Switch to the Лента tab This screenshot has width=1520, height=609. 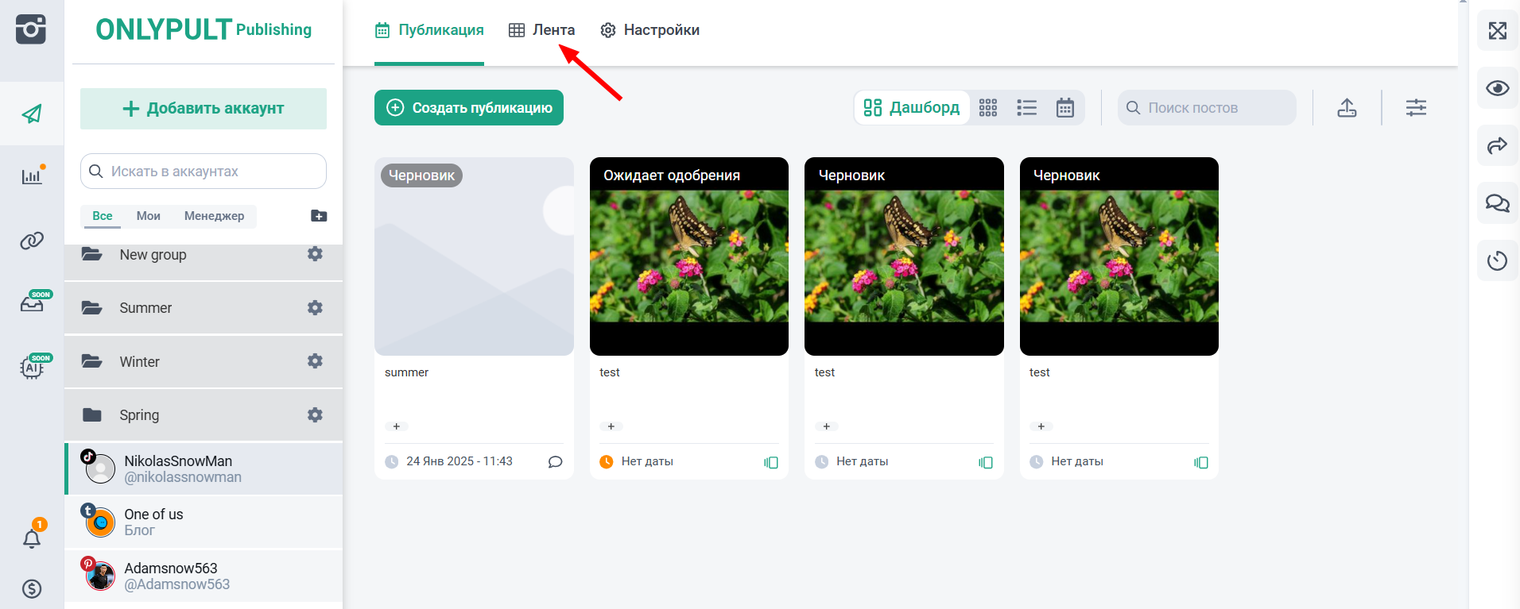point(541,30)
